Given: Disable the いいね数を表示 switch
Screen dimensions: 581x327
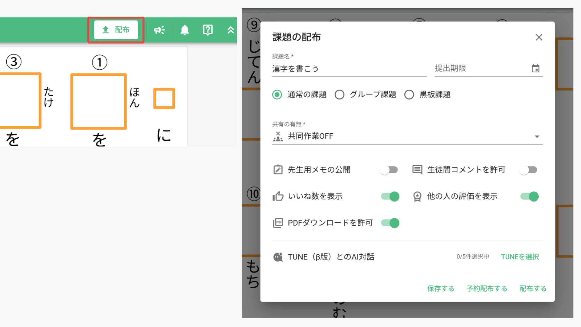Looking at the screenshot, I should coord(390,197).
